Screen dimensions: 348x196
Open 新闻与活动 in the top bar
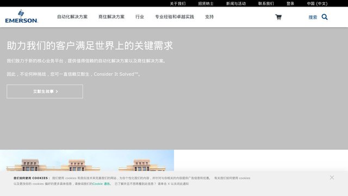pos(236,4)
